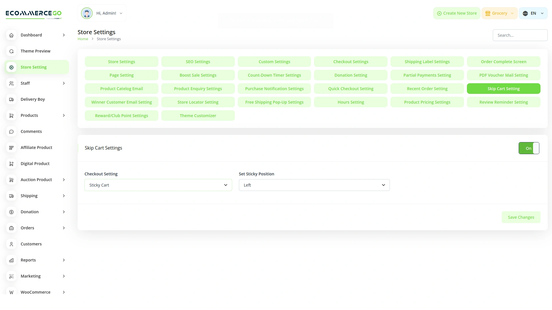Open the Checkout Setting dropdown
The image size is (552, 310).
point(158,185)
